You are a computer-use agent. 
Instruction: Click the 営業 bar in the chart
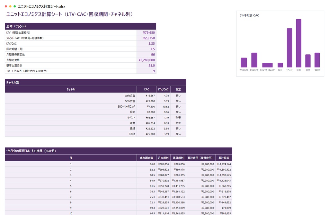(298, 43)
